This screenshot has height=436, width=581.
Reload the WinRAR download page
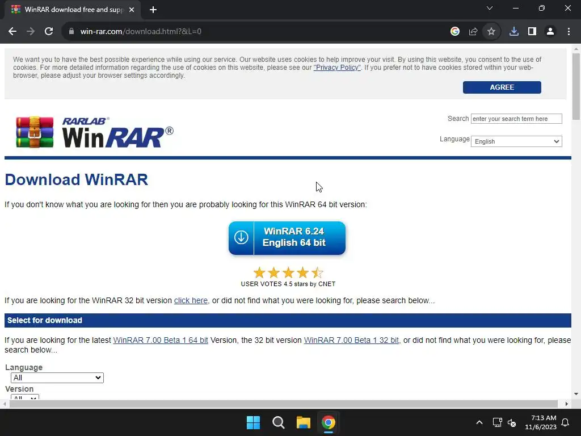click(49, 32)
